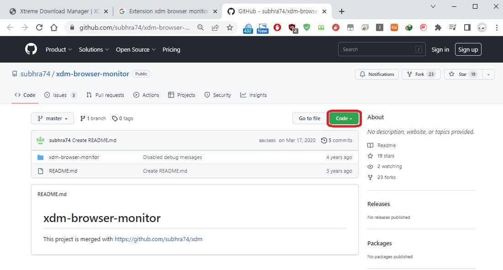Viewport: 503px width, 270px height.
Task: Open the Issues tab
Action: (x=60, y=95)
